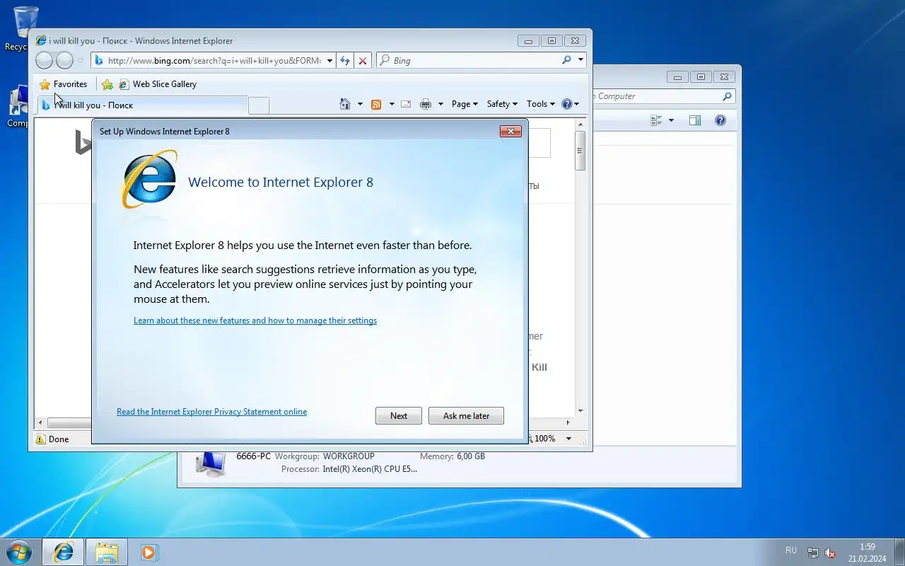Open the Favorites center button

64,84
